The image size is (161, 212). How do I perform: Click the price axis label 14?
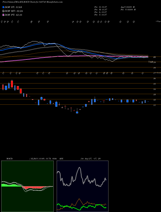(x=154, y=89)
